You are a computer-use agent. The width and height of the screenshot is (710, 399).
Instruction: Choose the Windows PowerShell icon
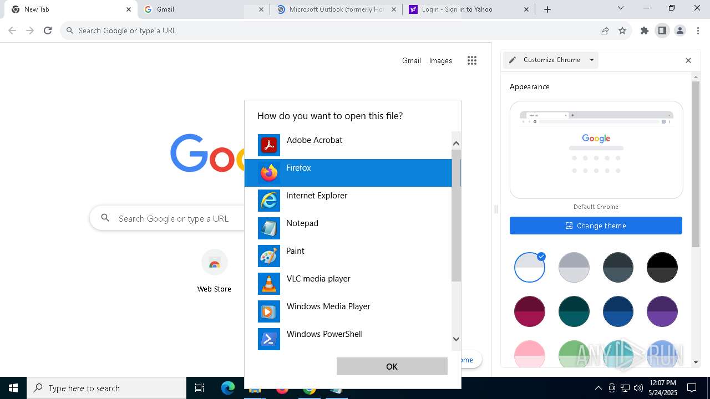[269, 339]
